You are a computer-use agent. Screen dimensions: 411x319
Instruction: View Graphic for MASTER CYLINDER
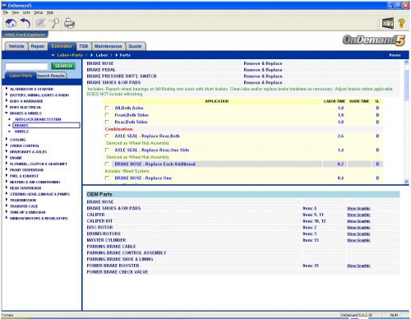coord(358,240)
